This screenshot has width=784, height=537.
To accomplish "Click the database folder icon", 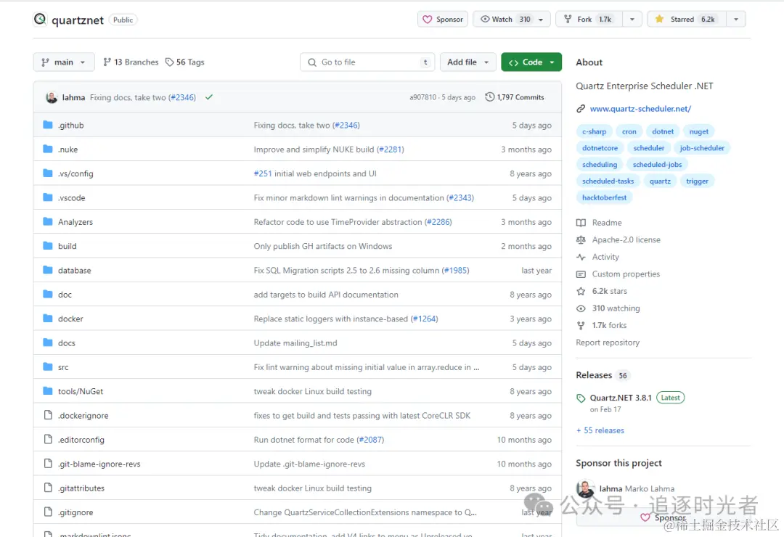I will (47, 270).
